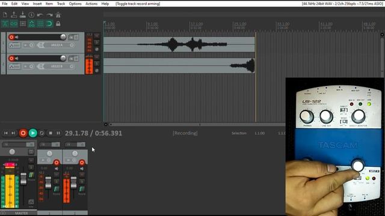The width and height of the screenshot is (385, 216).
Task: Click the Stop transport button
Action: [51, 133]
